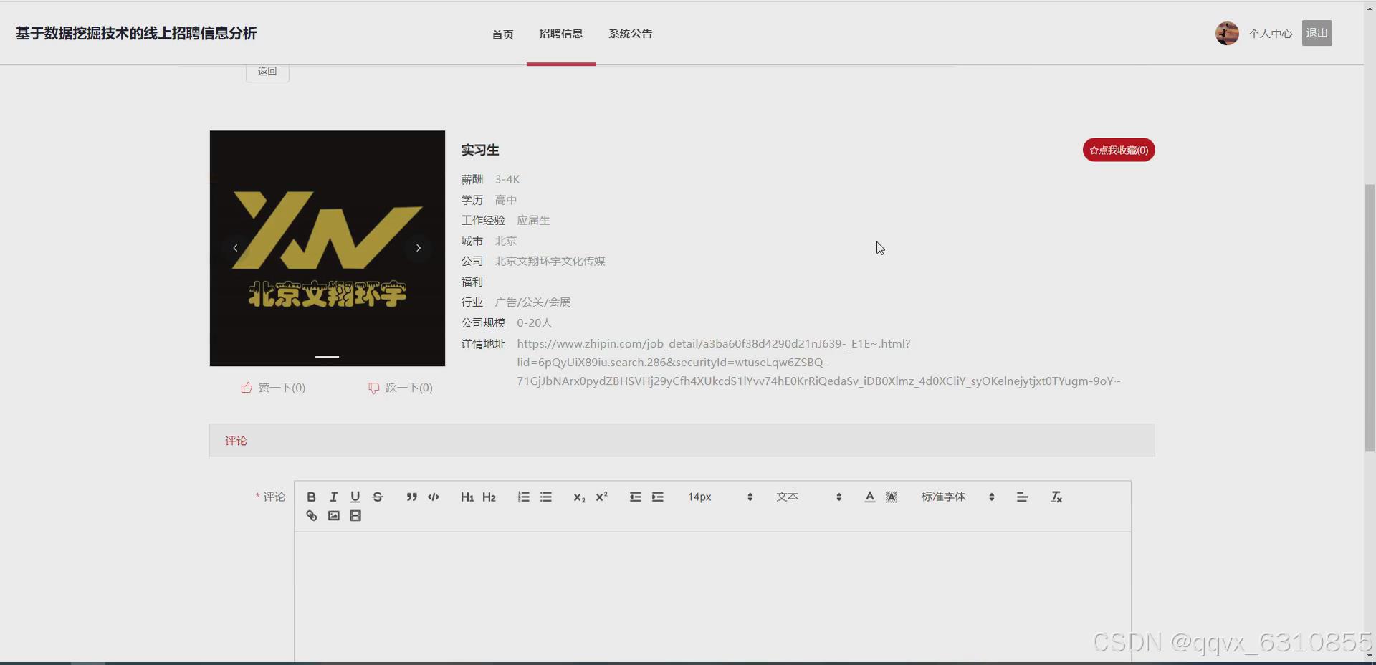Insert a hyperlink
The height and width of the screenshot is (665, 1376).
coord(311,515)
